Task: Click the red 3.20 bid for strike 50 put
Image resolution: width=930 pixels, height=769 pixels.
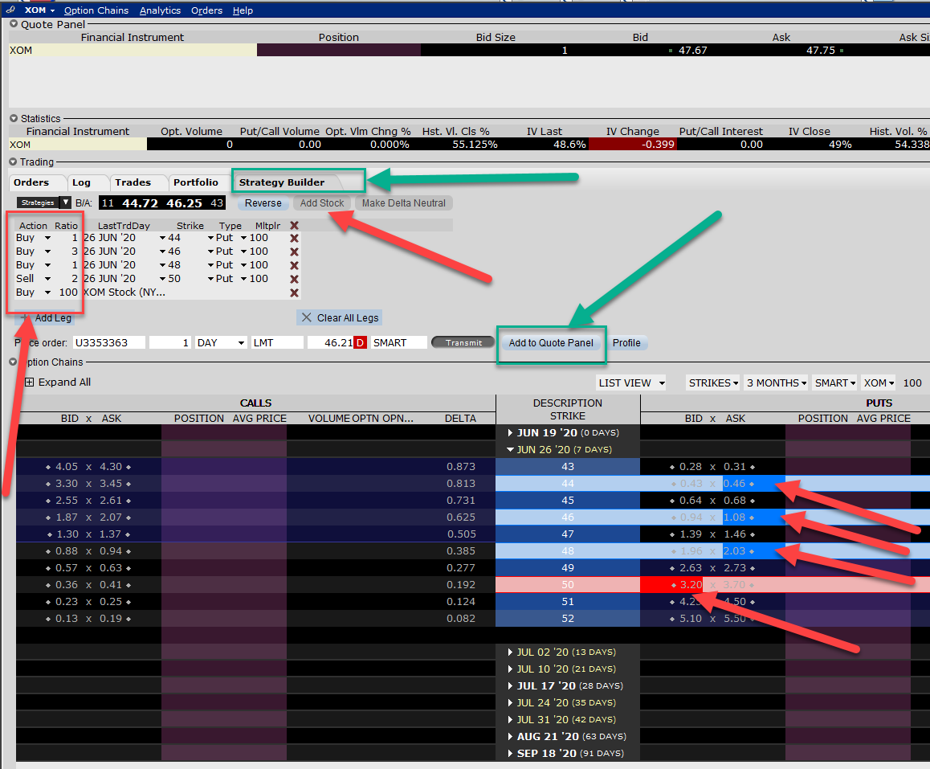Action: tap(671, 585)
